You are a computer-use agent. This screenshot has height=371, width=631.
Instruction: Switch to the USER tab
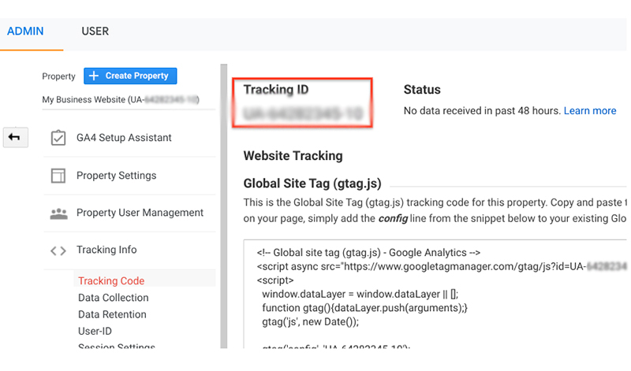click(x=95, y=32)
